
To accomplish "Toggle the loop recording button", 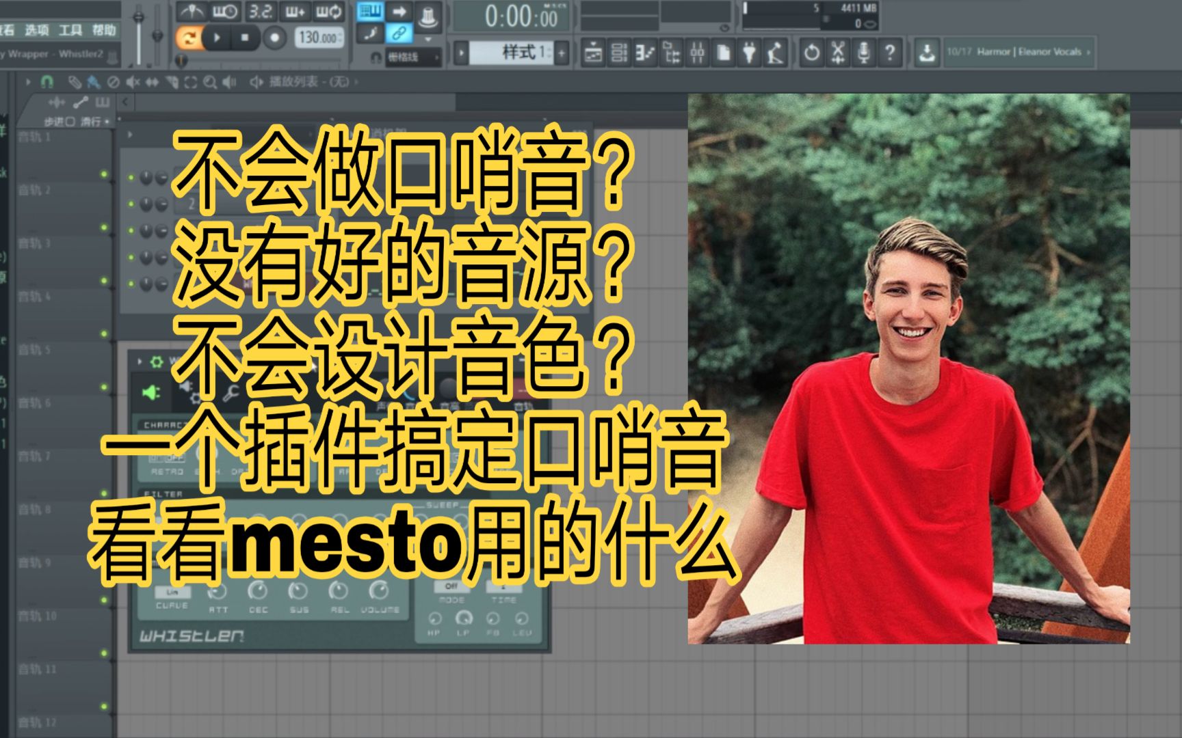I will pyautogui.click(x=328, y=12).
